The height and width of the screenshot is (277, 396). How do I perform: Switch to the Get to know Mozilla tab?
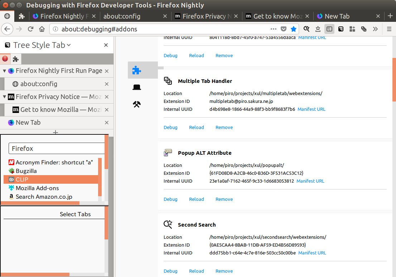coord(277,16)
